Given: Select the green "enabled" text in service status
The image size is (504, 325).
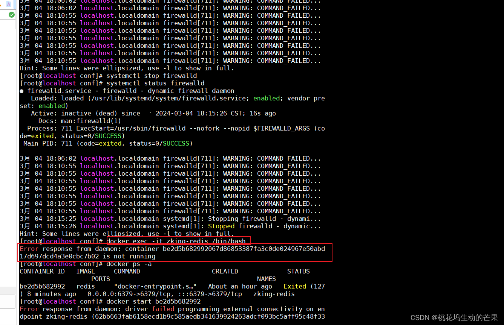Looking at the screenshot, I should click(266, 98).
